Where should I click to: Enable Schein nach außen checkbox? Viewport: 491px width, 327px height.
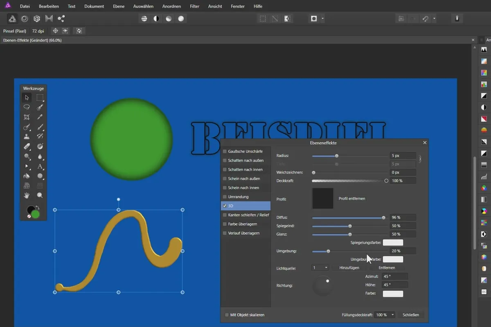pos(225,179)
